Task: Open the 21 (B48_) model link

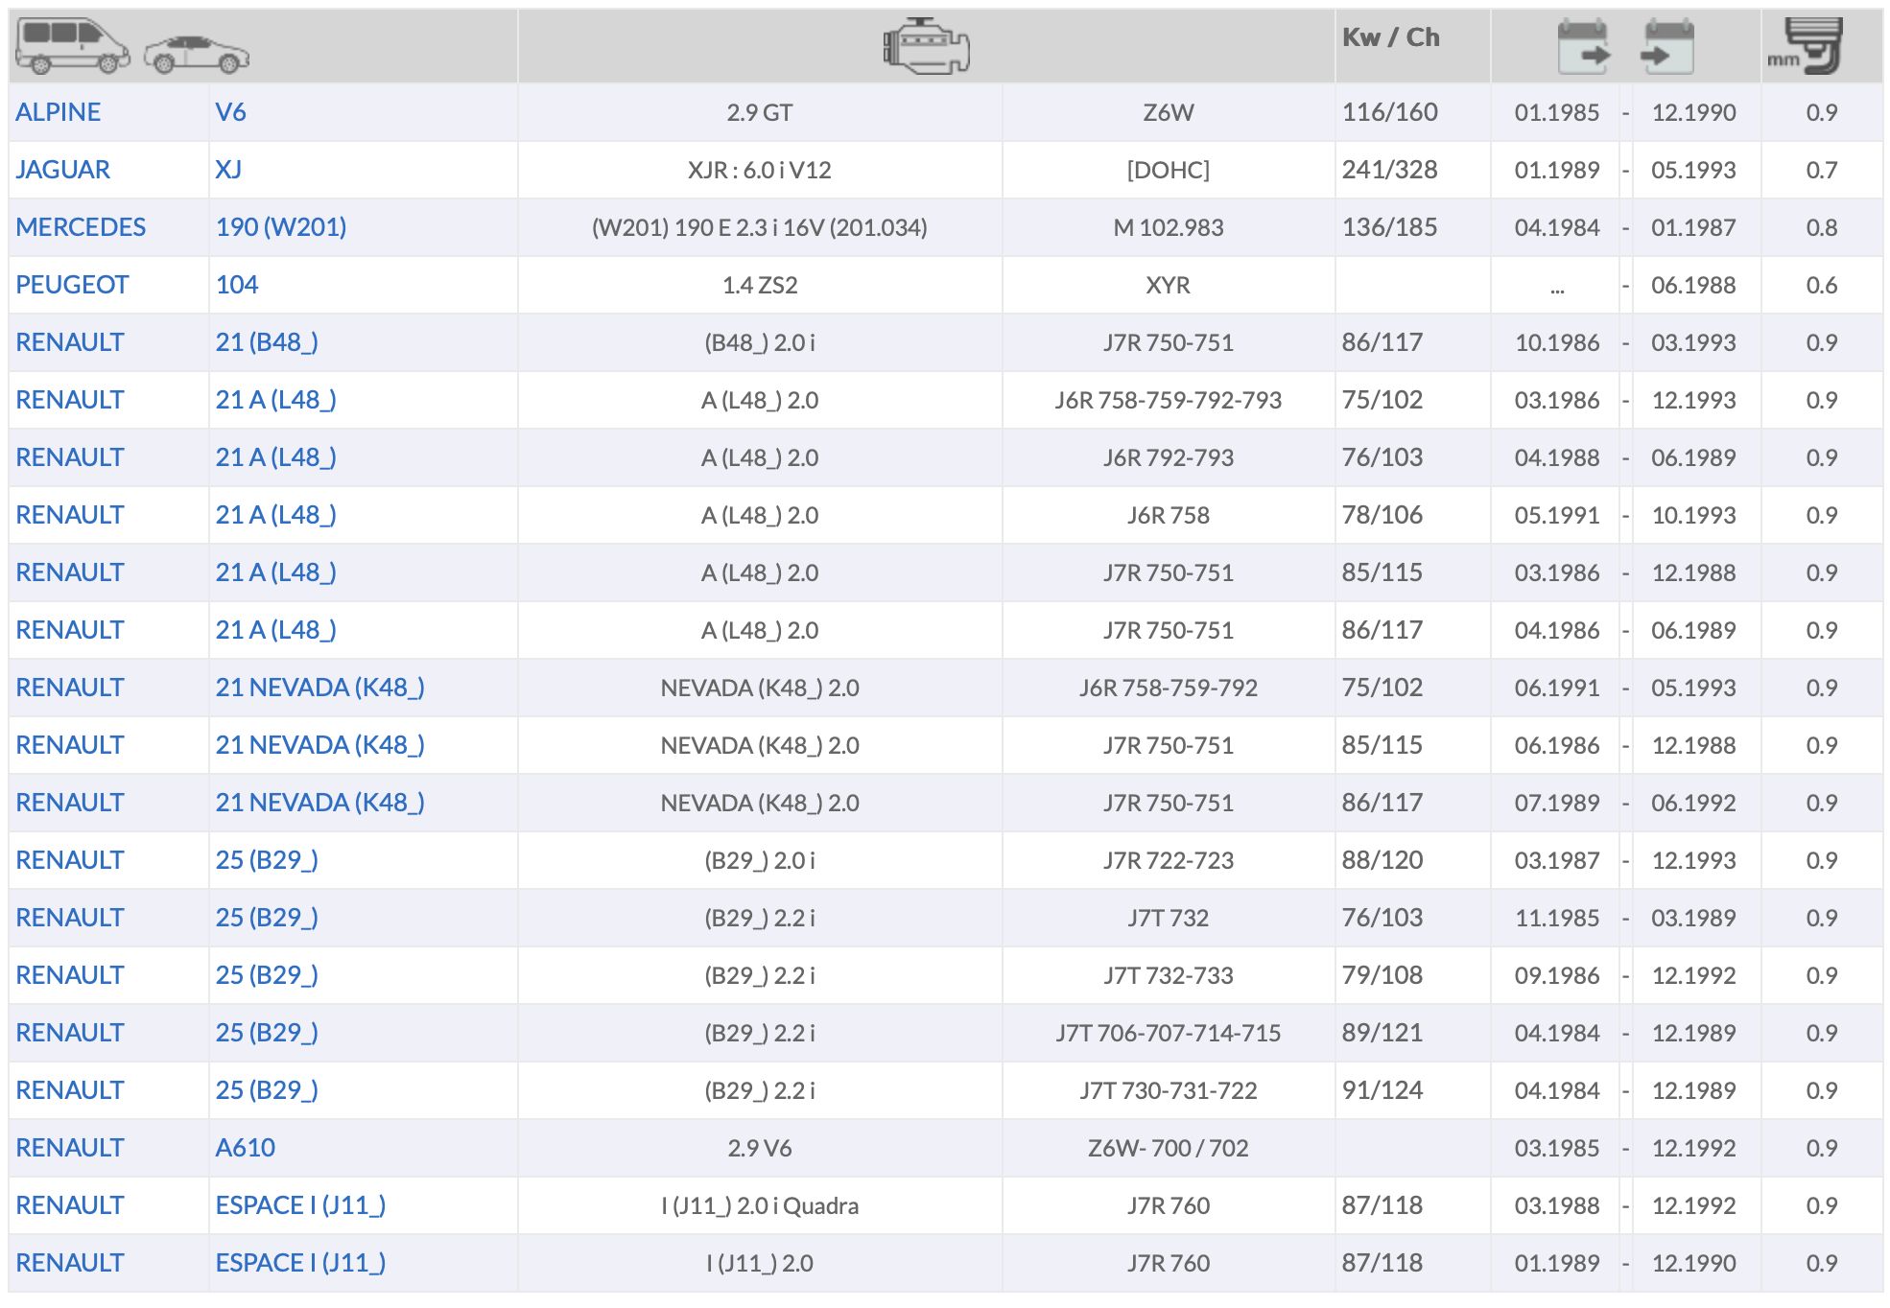Action: click(x=267, y=342)
